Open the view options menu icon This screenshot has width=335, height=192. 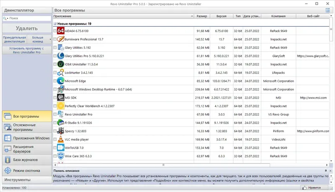[327, 10]
